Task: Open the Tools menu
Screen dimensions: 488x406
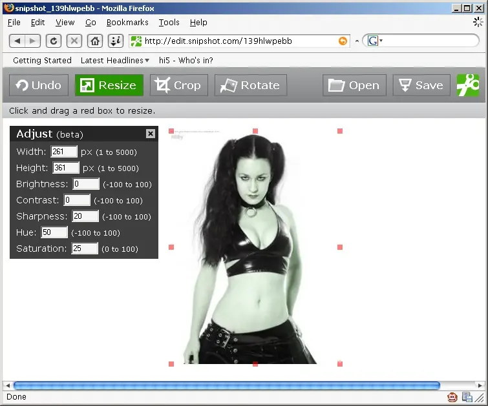Action: click(169, 23)
